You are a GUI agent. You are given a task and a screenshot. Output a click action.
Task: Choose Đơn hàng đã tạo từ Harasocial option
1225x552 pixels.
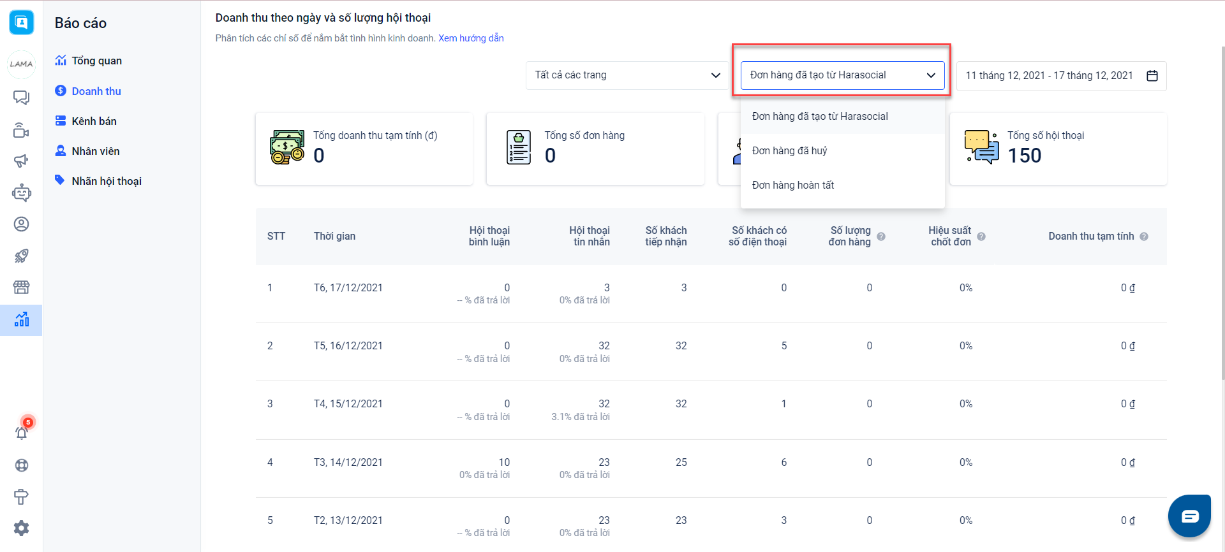click(x=842, y=116)
